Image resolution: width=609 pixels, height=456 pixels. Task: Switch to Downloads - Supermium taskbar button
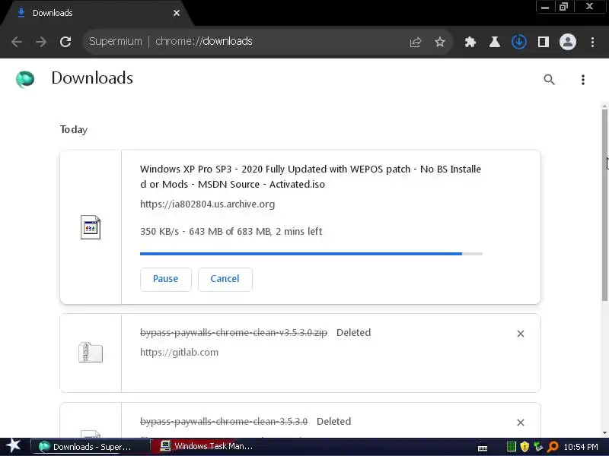90,447
